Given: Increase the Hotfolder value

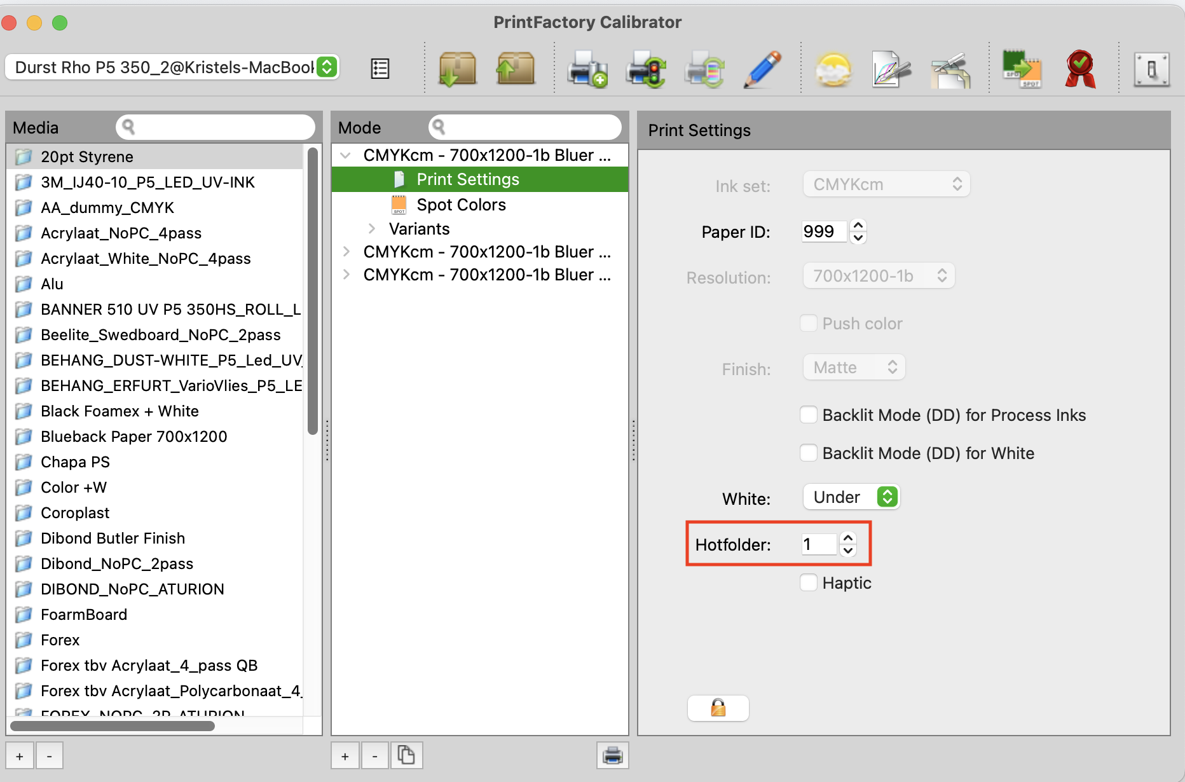Looking at the screenshot, I should coord(848,538).
